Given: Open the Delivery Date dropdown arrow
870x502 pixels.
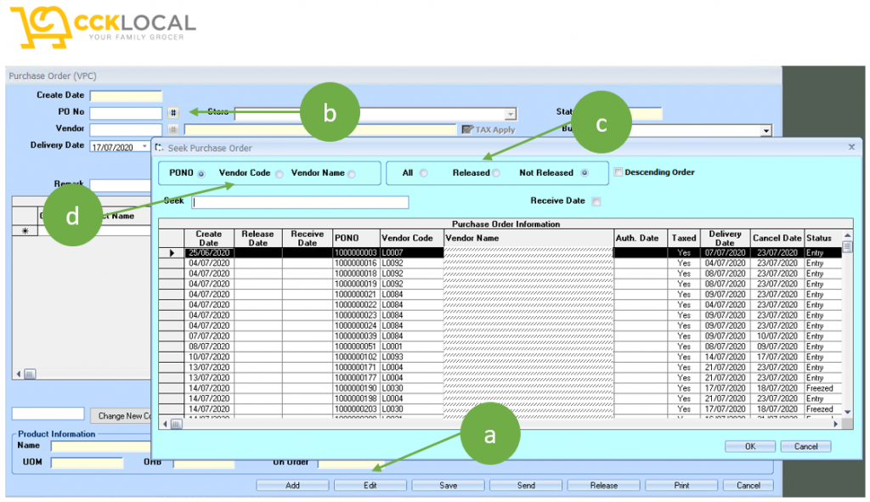Looking at the screenshot, I should click(x=144, y=146).
